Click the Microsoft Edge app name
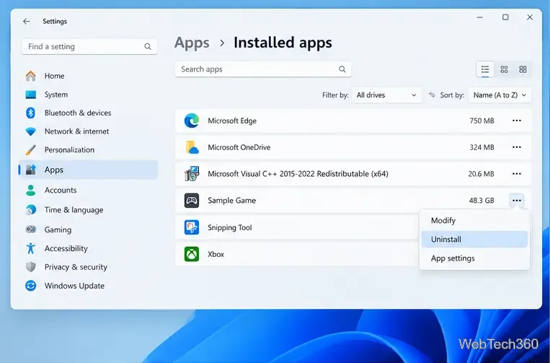 (232, 121)
